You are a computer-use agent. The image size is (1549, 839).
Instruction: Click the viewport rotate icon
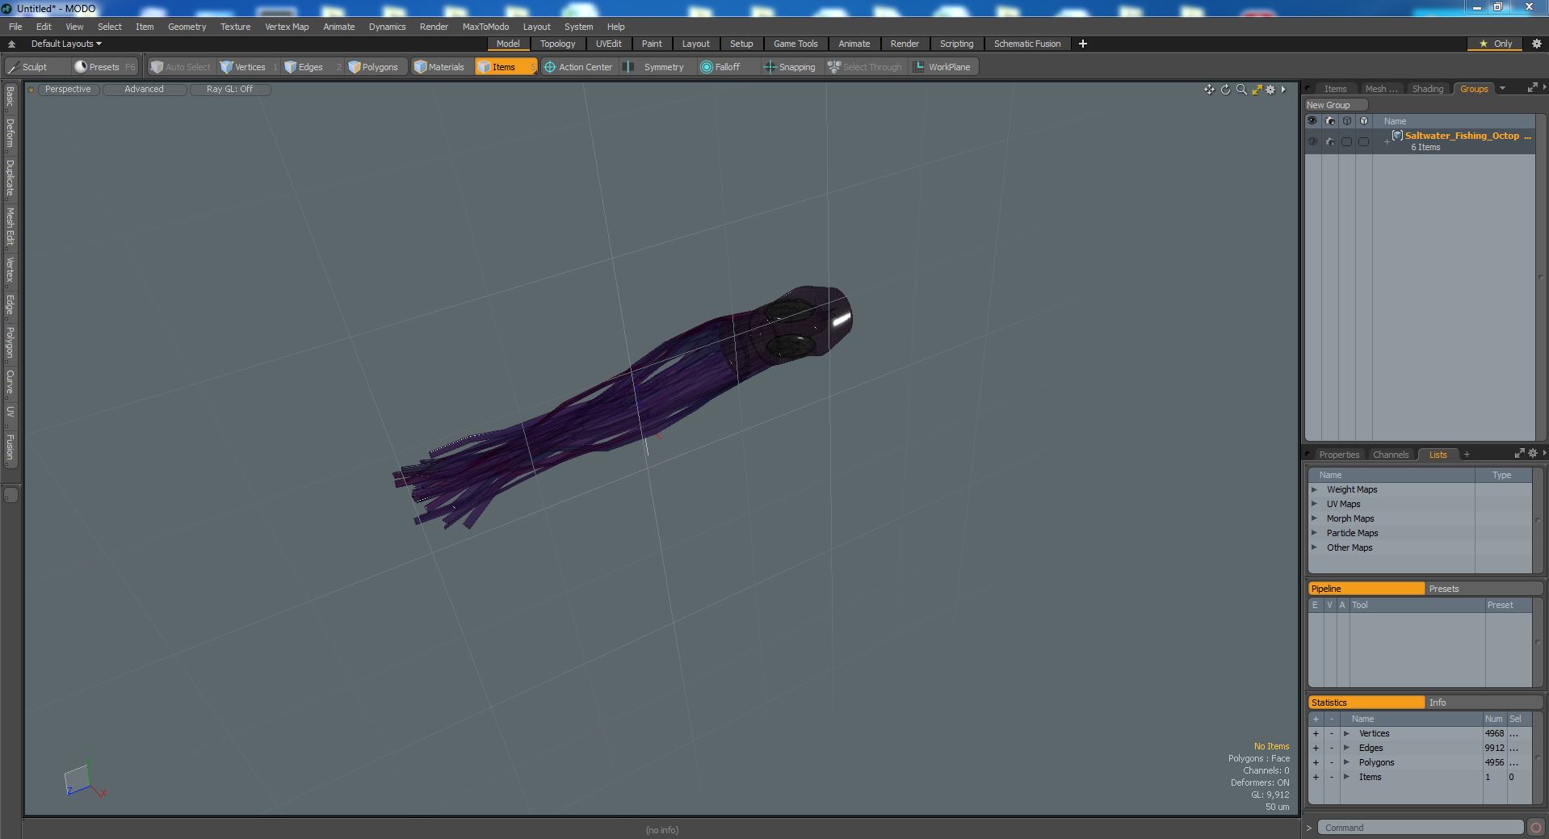pos(1225,90)
